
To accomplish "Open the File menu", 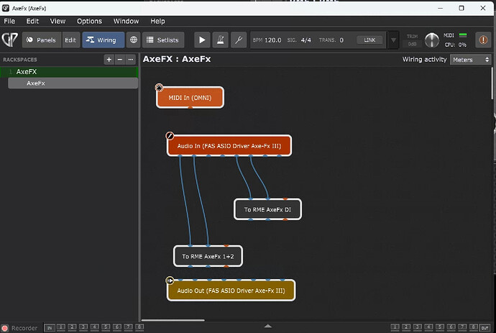I will [x=9, y=21].
